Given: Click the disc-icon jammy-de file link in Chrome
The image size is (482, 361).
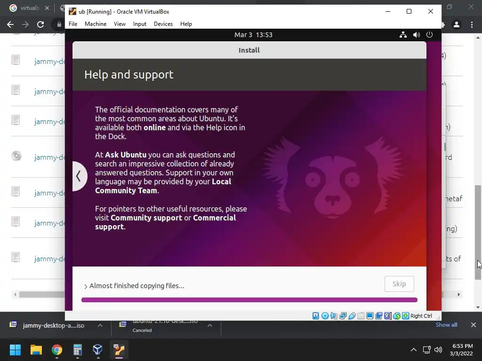Looking at the screenshot, I should (x=49, y=157).
